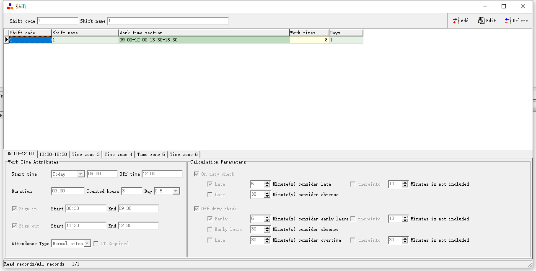Click the Off time 12:00 field
536x271 pixels.
pos(162,174)
